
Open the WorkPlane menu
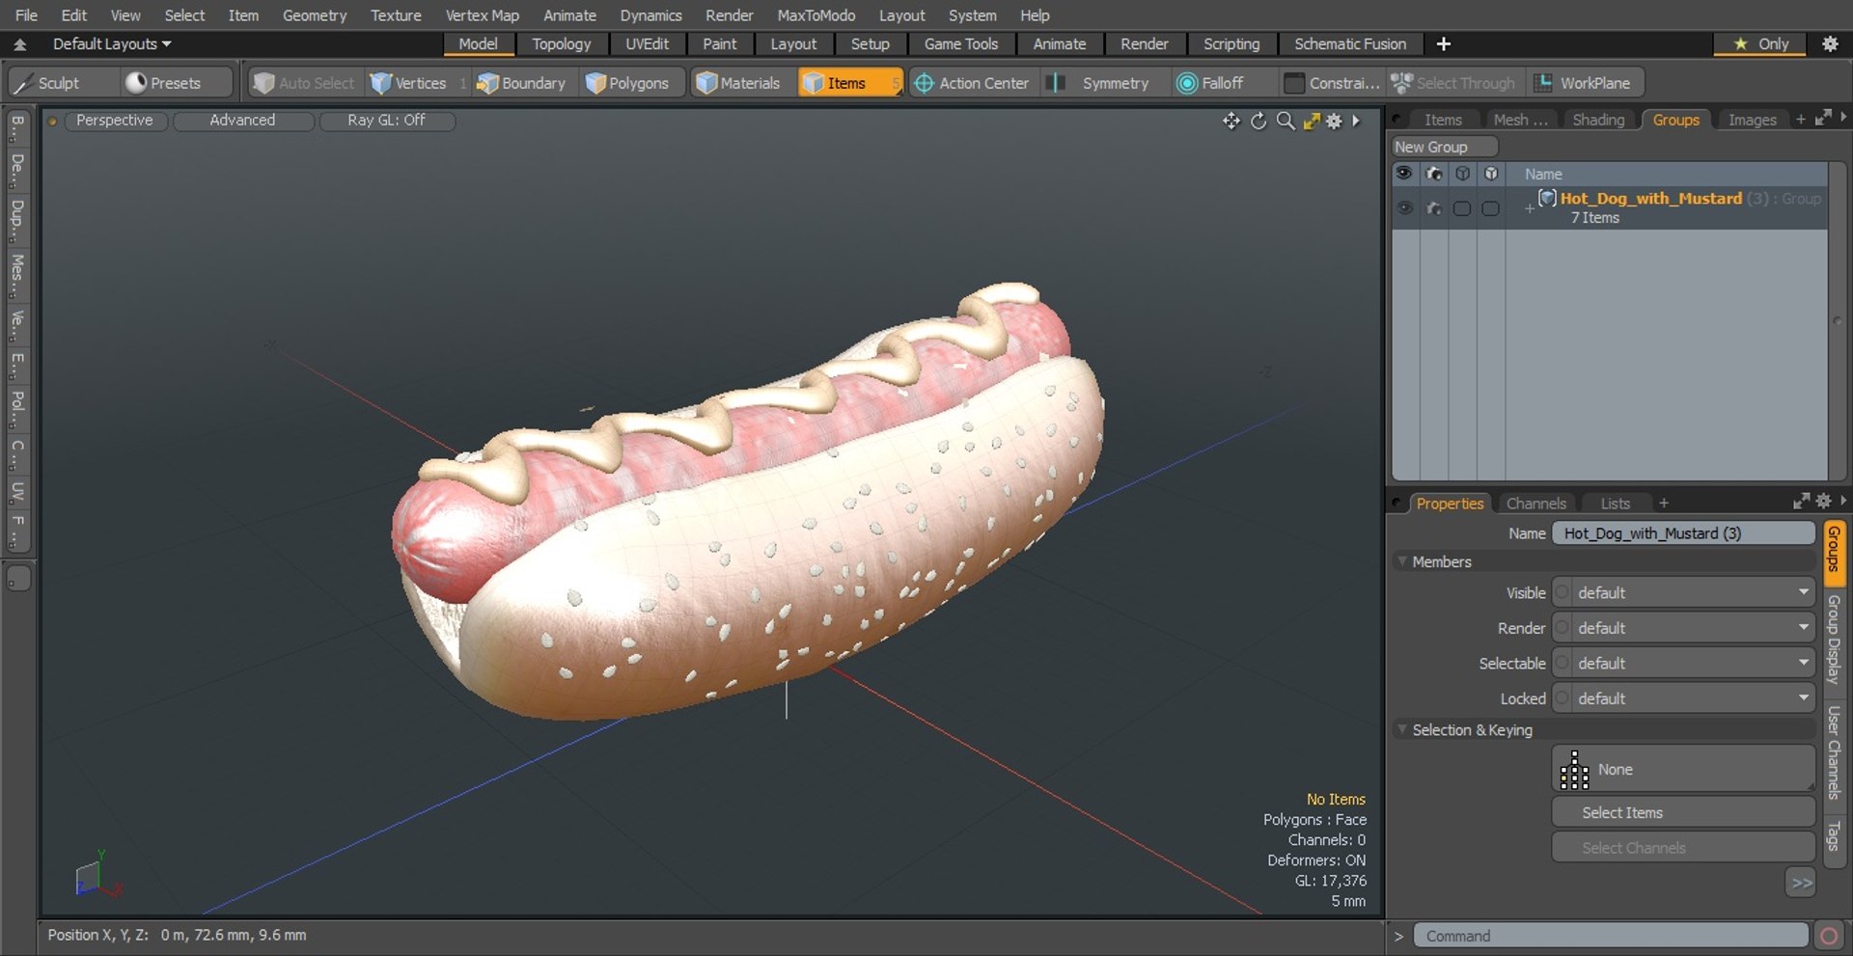1585,83
